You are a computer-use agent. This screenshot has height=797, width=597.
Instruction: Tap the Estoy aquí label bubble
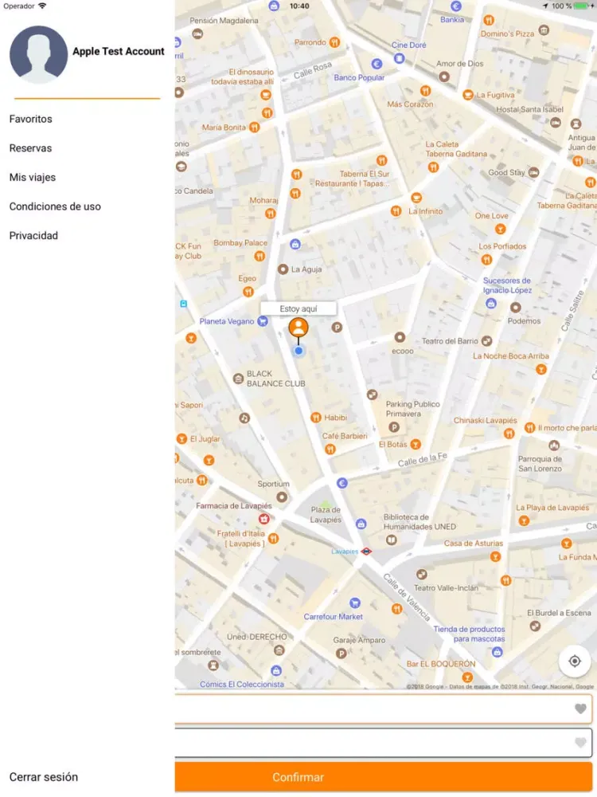[298, 308]
